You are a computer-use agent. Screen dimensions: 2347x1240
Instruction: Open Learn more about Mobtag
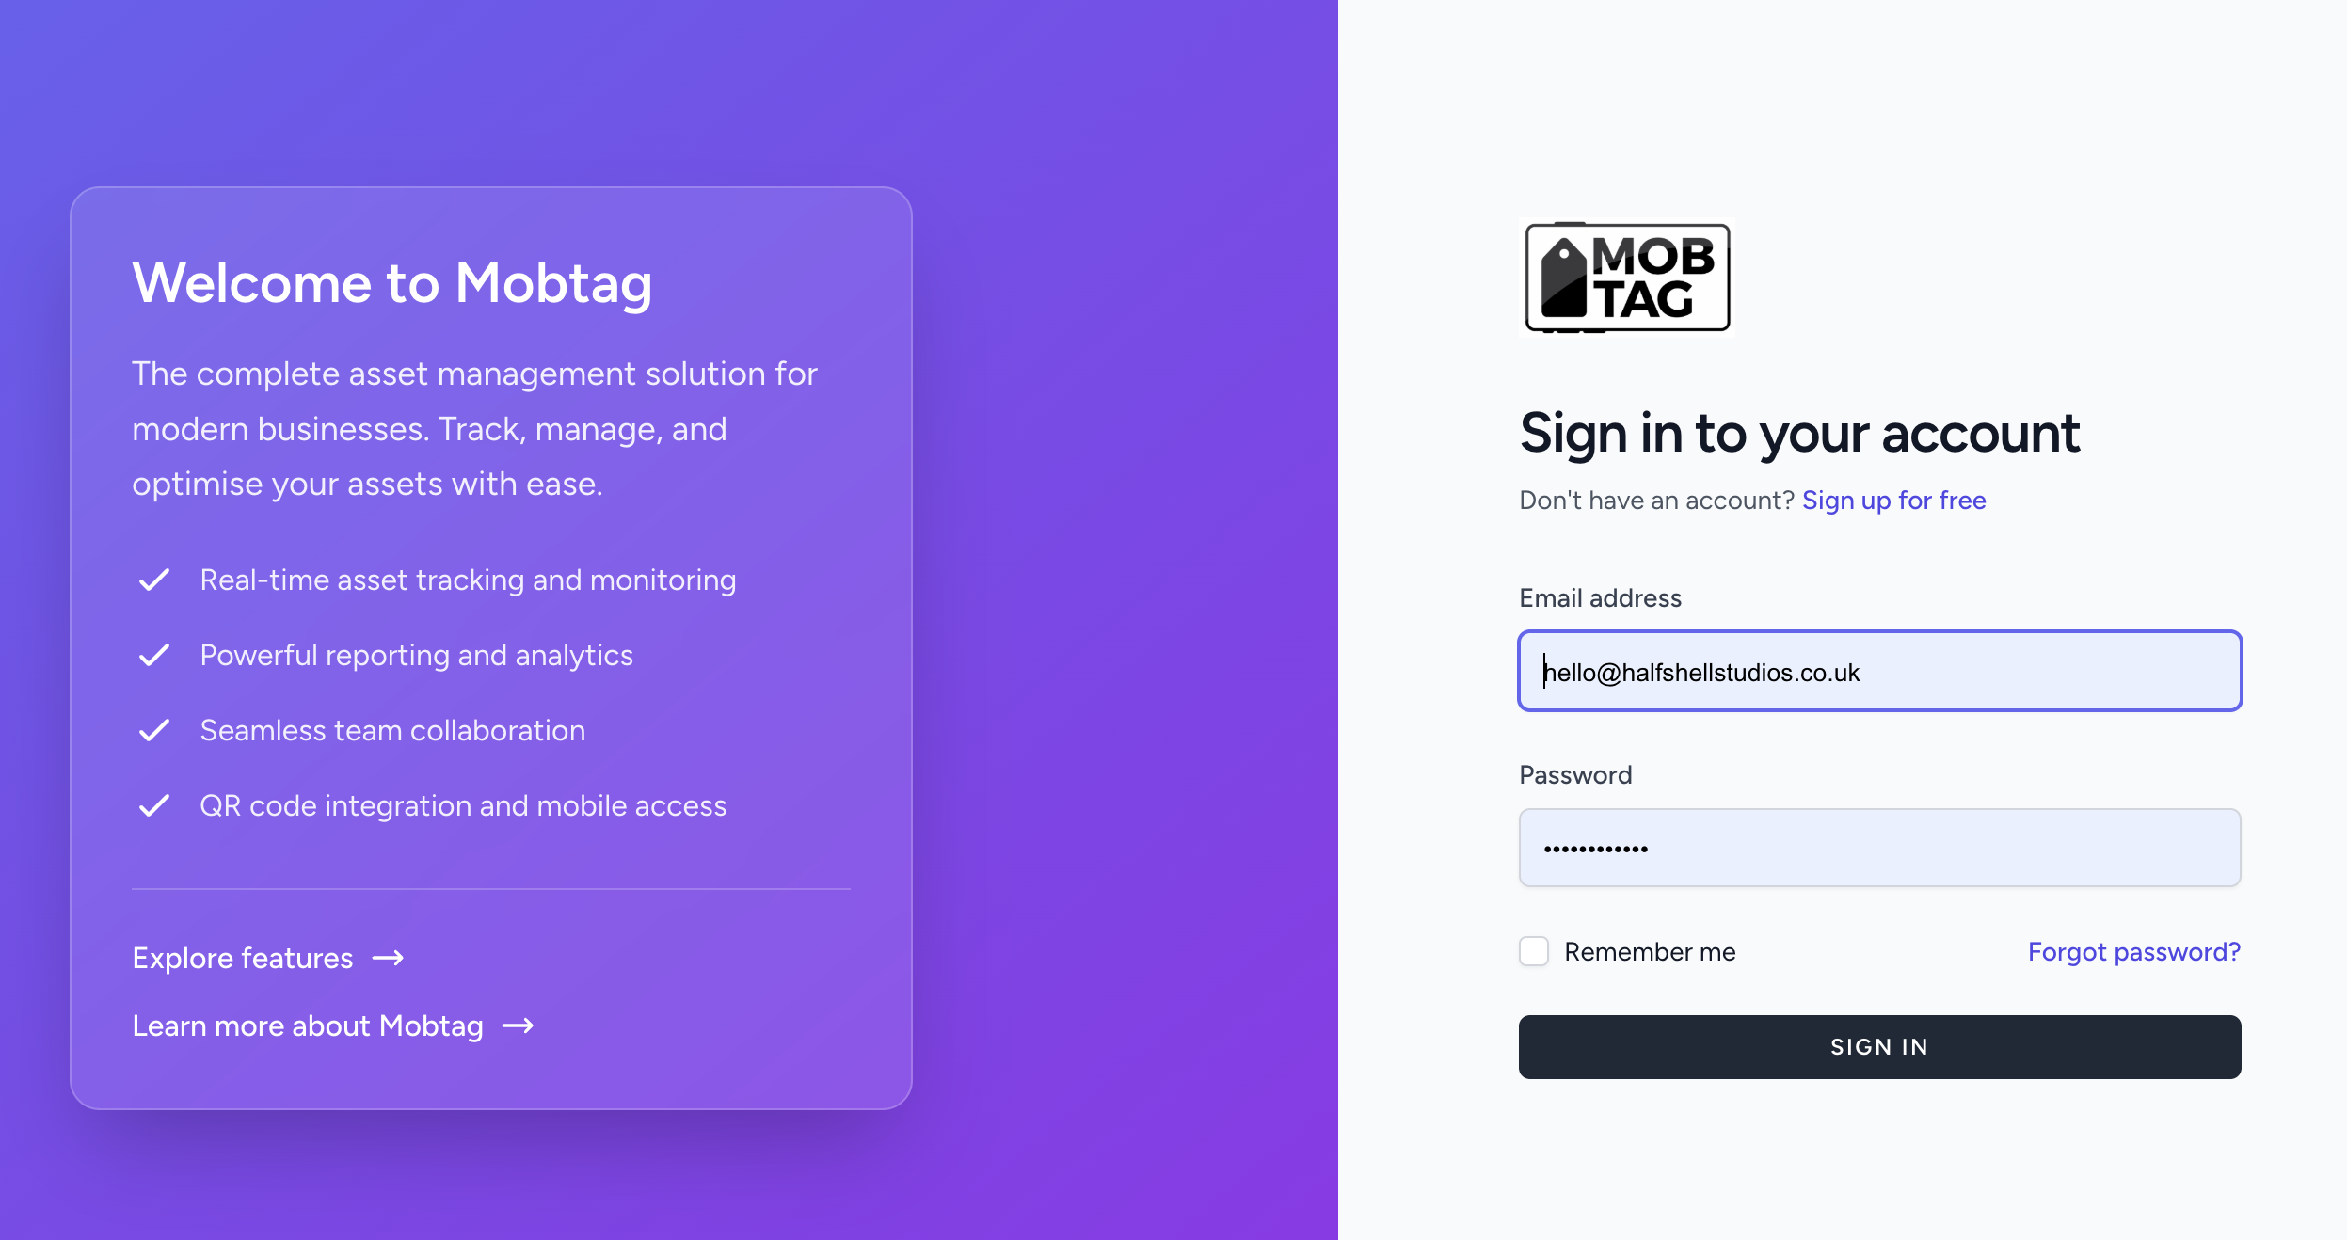[308, 1025]
